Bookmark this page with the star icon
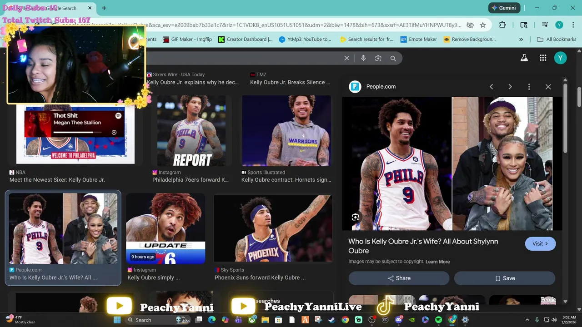The width and height of the screenshot is (582, 327). tap(483, 25)
